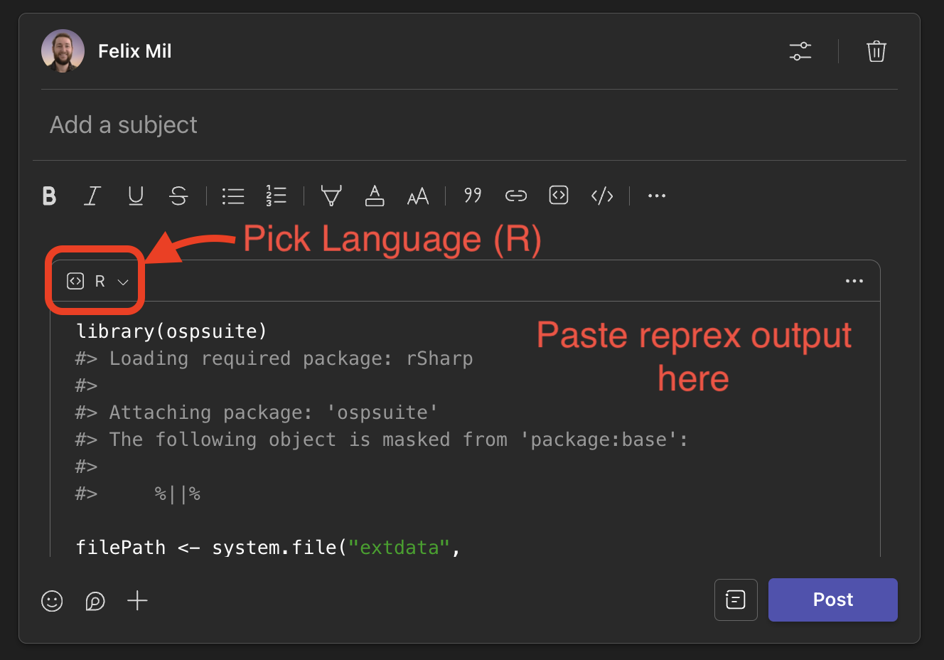Insert a quote block
944x660 pixels.
[x=473, y=195]
